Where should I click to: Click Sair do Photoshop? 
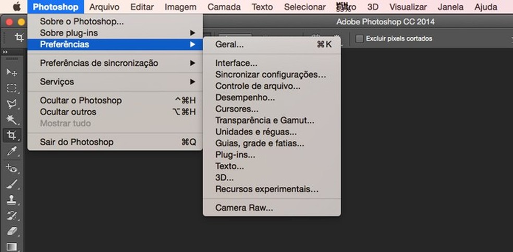click(x=77, y=142)
